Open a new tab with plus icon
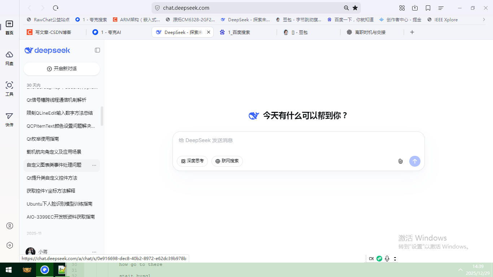Image resolution: width=493 pixels, height=277 pixels. [412, 32]
